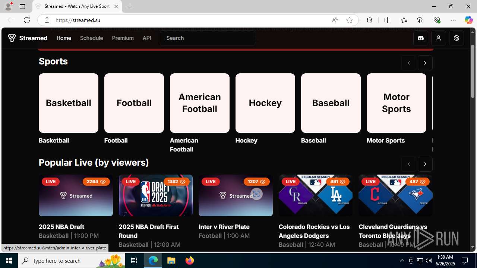Image resolution: width=477 pixels, height=268 pixels.
Task: Add this page to favorites star
Action: pos(350,20)
